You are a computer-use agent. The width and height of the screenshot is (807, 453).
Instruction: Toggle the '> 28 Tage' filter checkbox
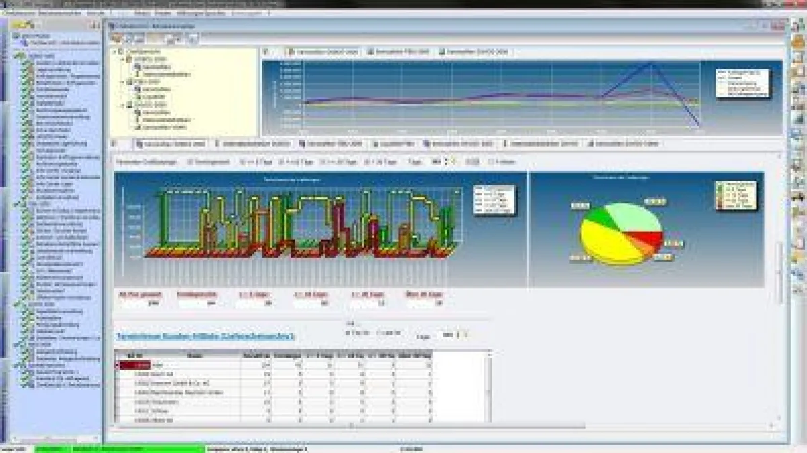367,162
